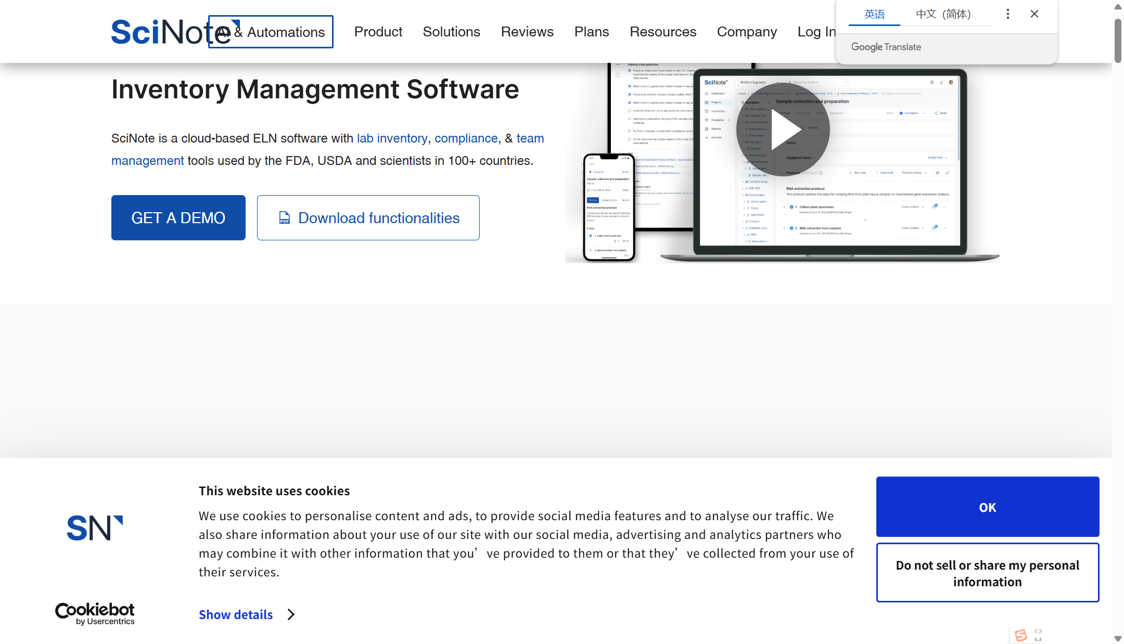Viewport: 1124px width, 644px height.
Task: Open the Product menu
Action: [378, 32]
